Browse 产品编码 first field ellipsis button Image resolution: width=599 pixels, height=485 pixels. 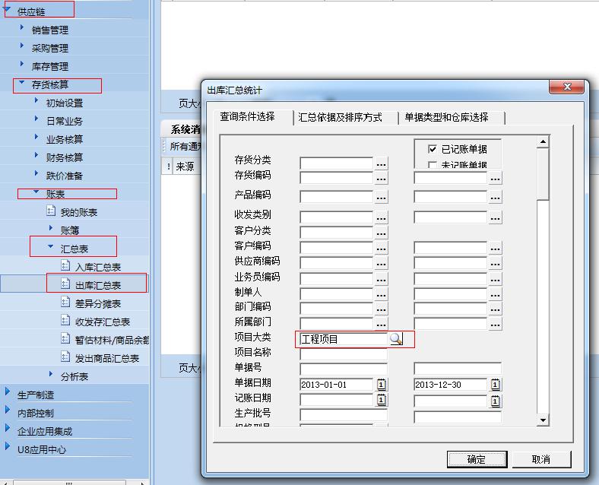point(382,198)
